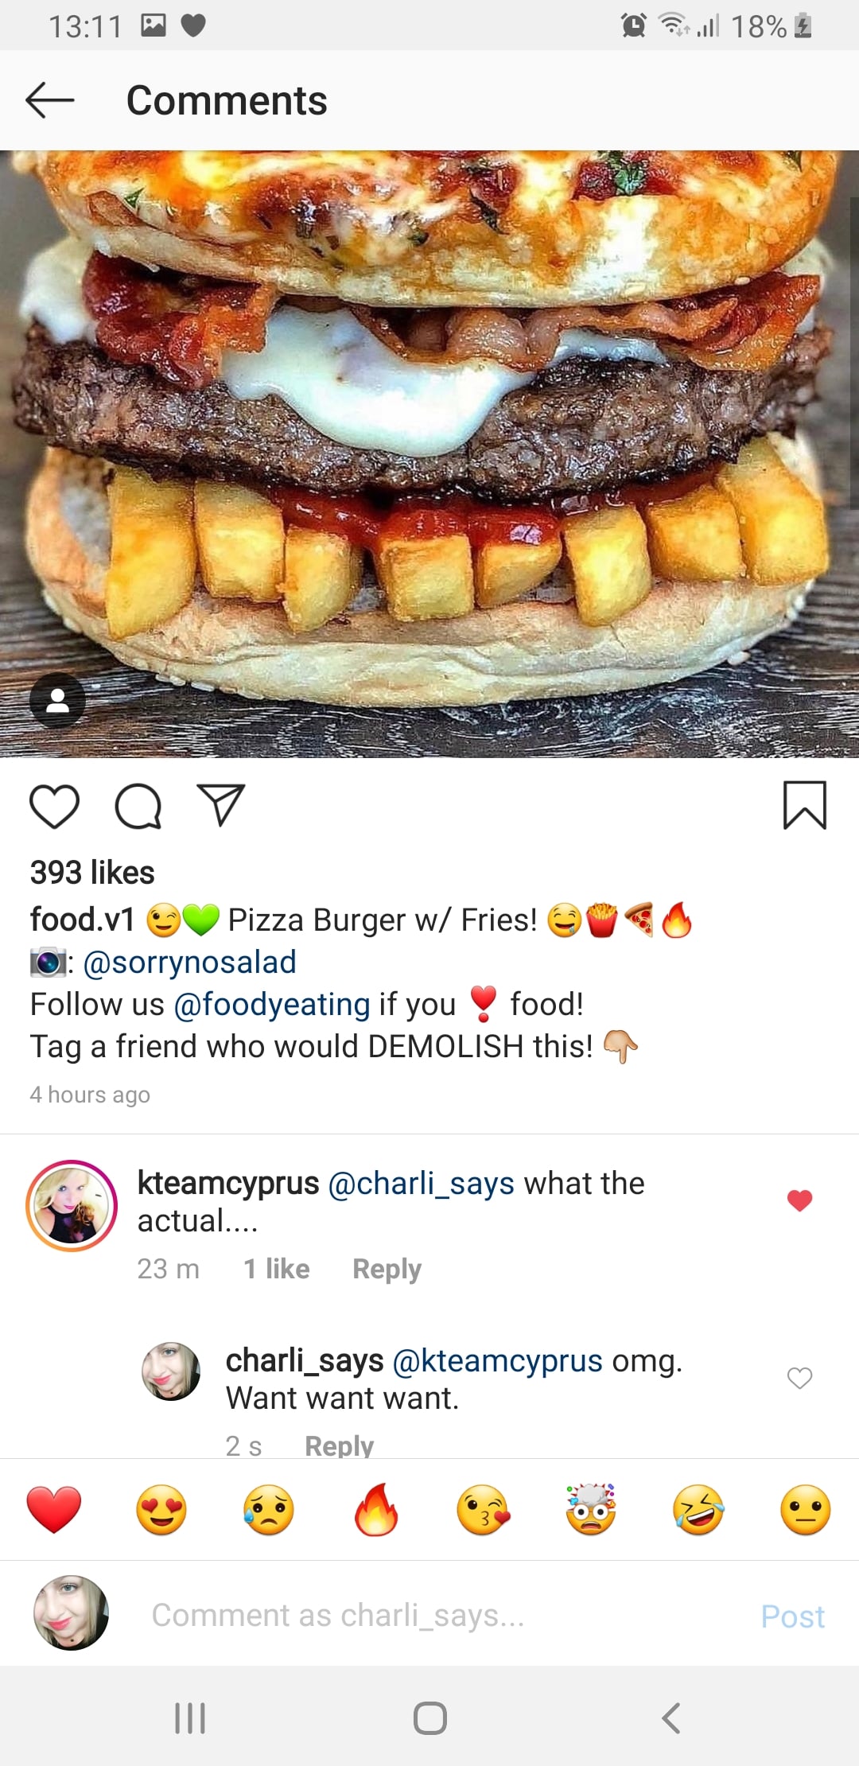Open comments via speech bubble icon
859x1766 pixels.
[x=138, y=806]
